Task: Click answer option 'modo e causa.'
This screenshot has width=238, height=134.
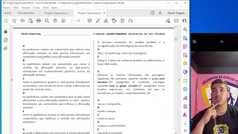Action: (106, 118)
